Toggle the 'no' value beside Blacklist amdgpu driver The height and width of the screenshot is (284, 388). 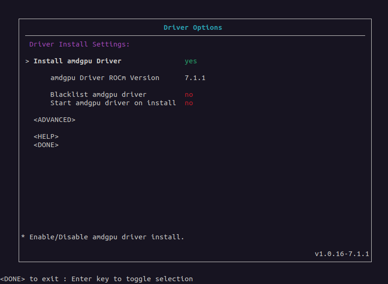[189, 95]
